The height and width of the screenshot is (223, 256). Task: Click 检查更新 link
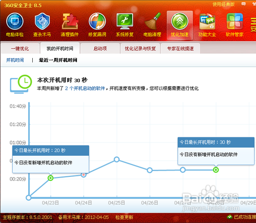124,217
